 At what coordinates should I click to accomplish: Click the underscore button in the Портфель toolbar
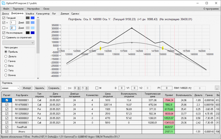217,88
